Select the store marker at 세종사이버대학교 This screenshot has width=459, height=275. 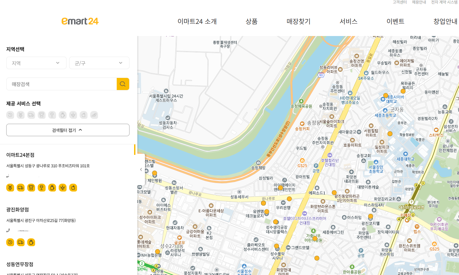[386, 96]
